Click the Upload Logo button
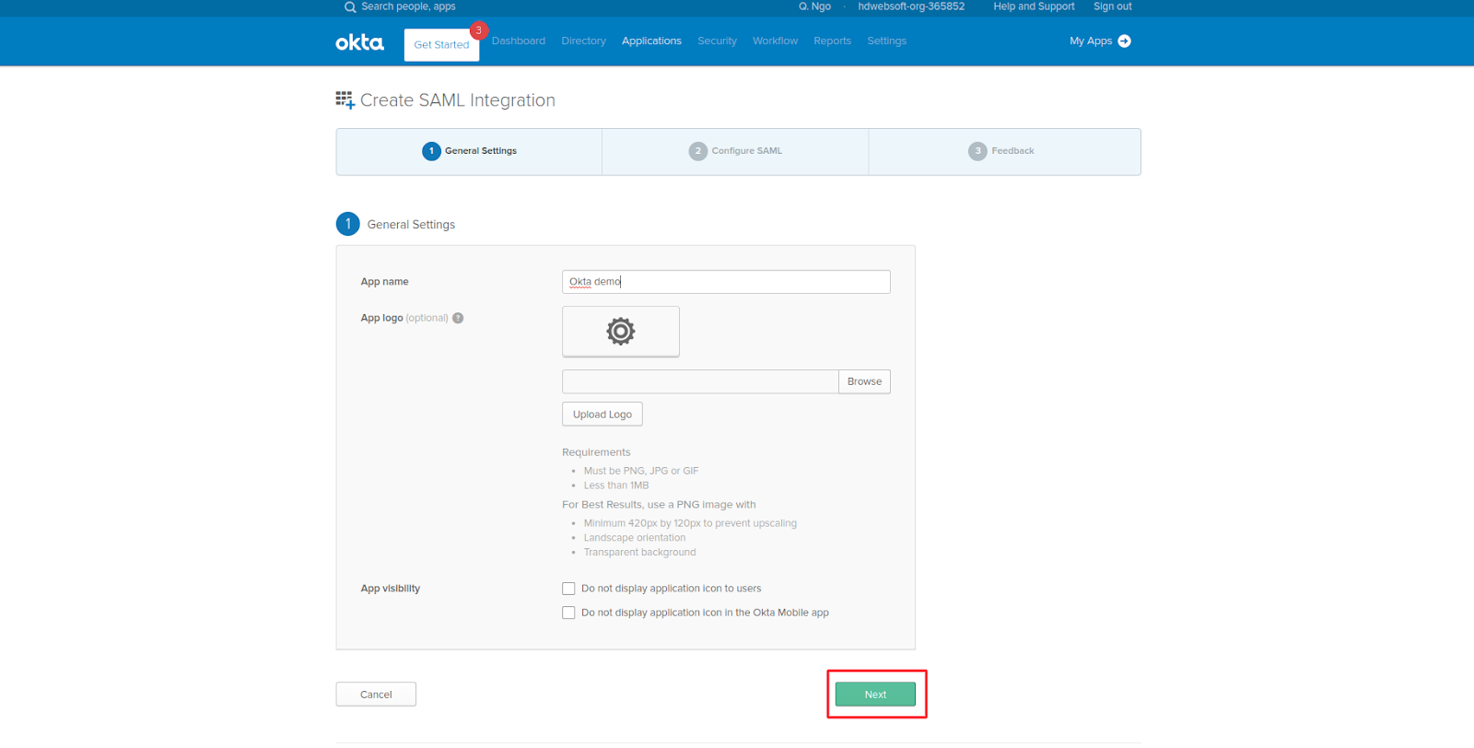Screen dimensions: 1474x748 [x=602, y=415]
